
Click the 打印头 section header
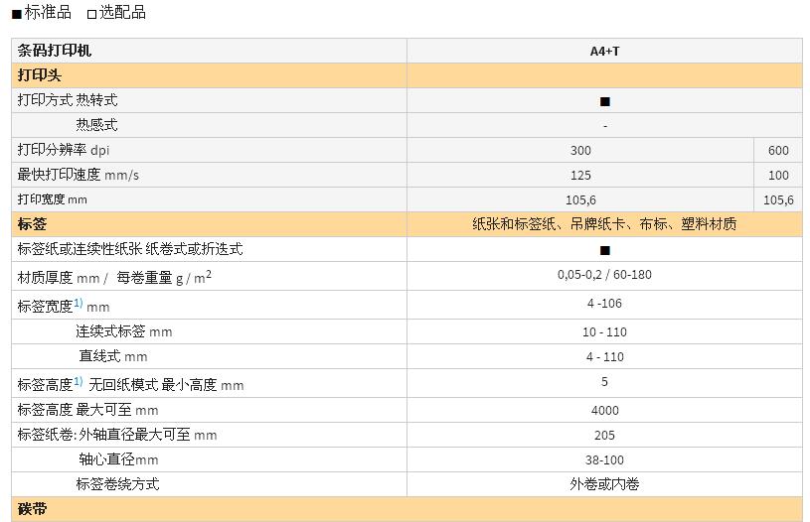point(40,75)
